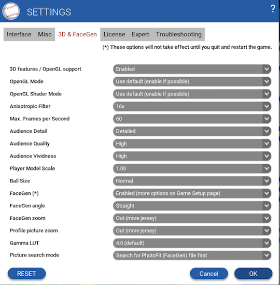Expand the Max. Frames per Second dropdown
This screenshot has height=285, width=280.
click(192, 119)
